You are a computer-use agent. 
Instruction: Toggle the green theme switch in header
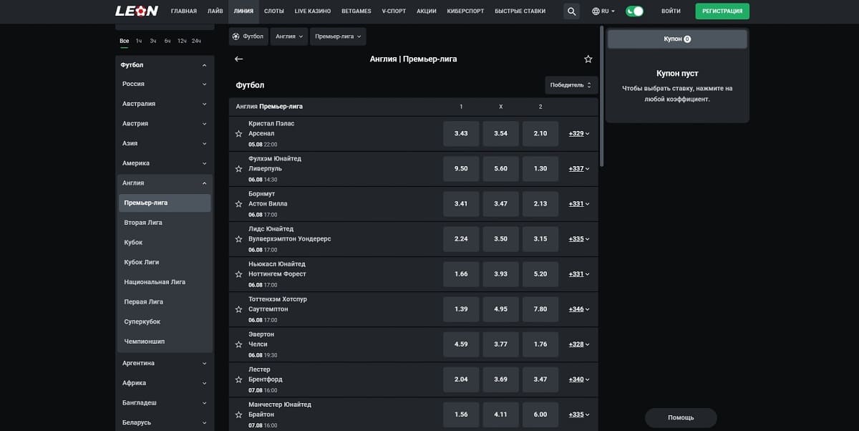coord(634,11)
